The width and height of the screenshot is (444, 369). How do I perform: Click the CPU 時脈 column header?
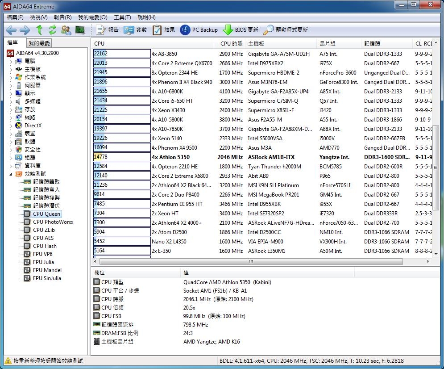pyautogui.click(x=230, y=44)
